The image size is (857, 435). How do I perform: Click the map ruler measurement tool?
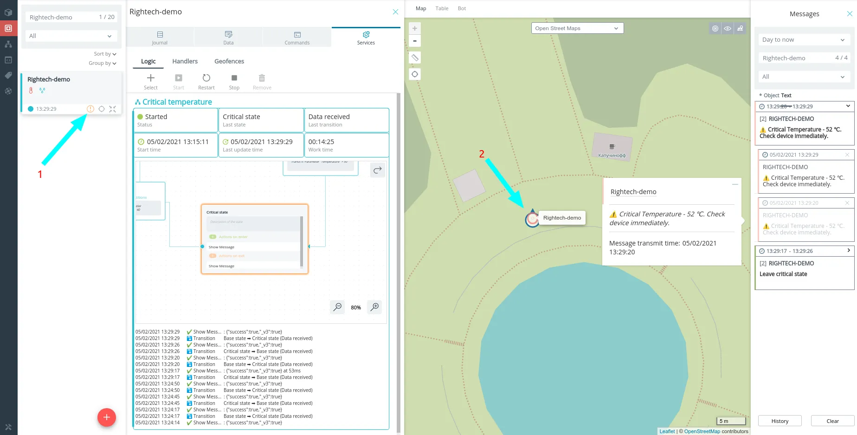(415, 58)
